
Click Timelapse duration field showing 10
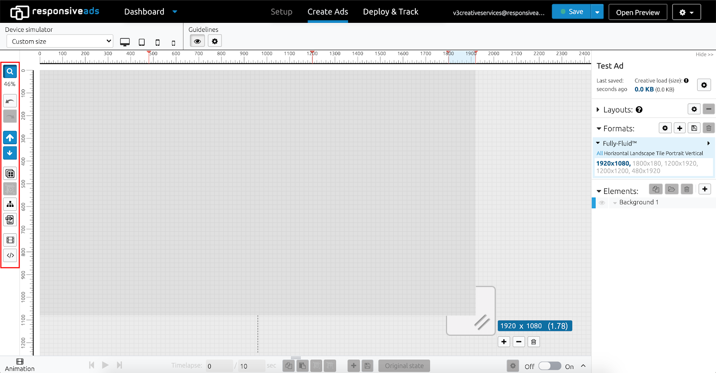(251, 366)
